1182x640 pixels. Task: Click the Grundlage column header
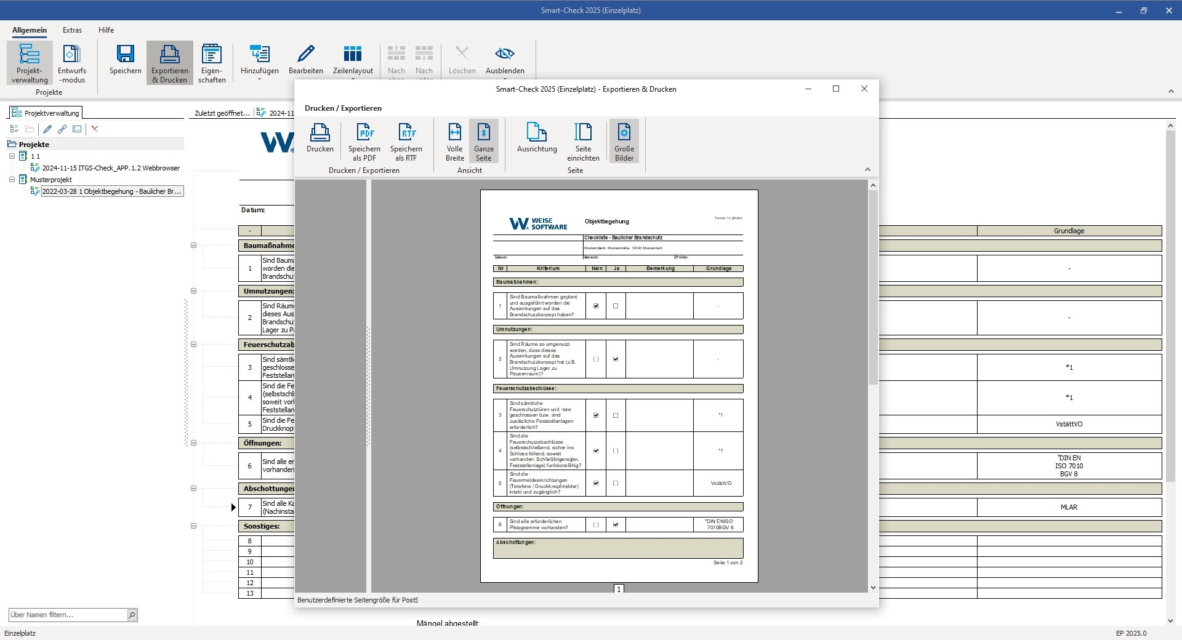(1069, 231)
